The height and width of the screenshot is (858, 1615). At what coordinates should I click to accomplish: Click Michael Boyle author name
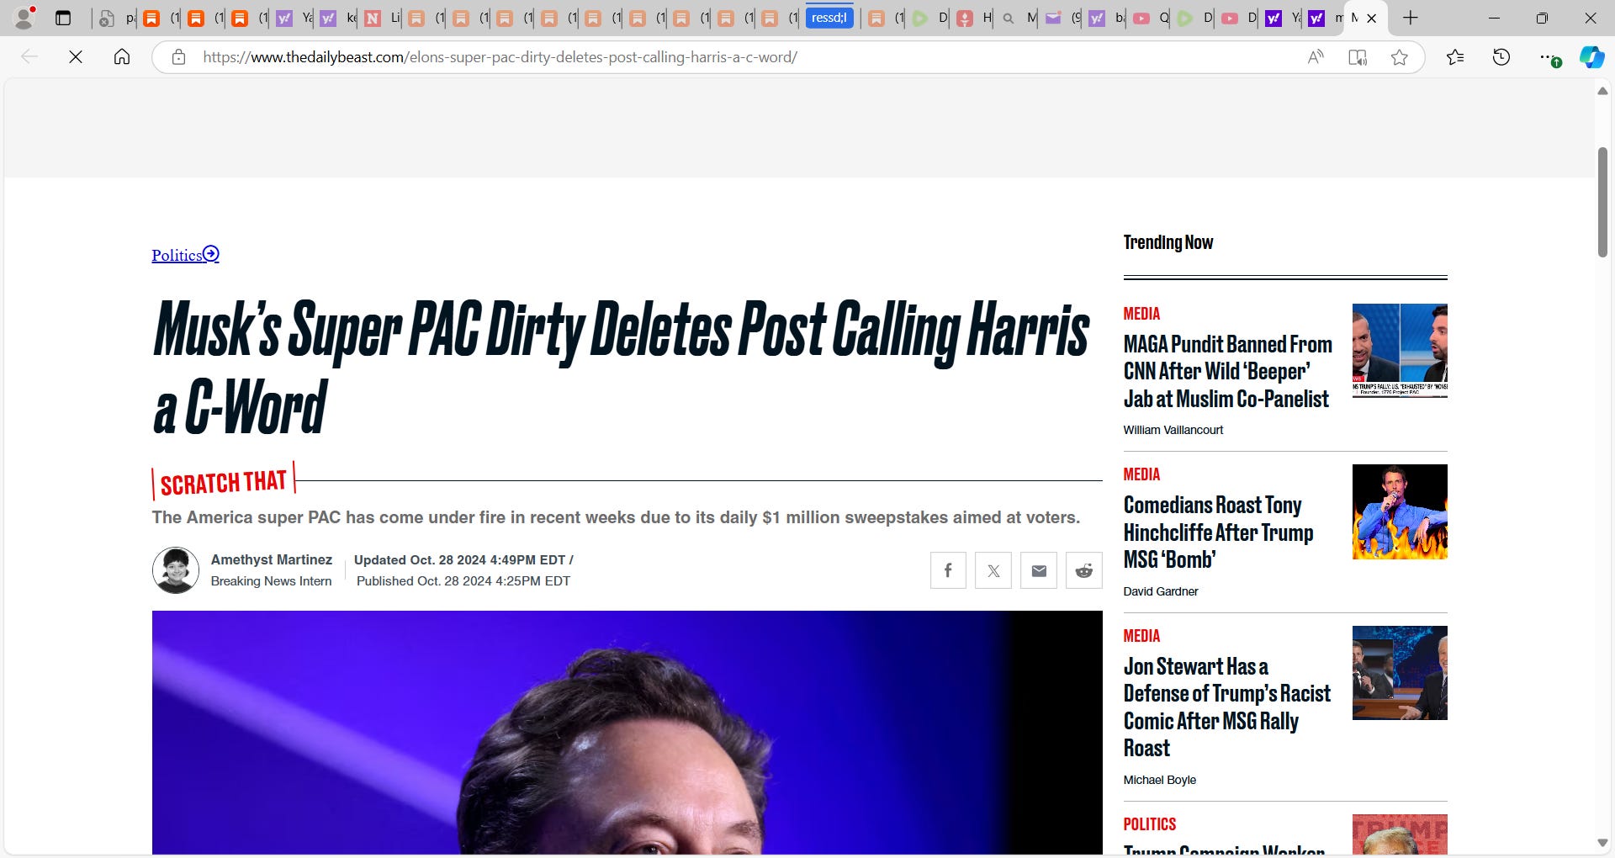click(1160, 780)
